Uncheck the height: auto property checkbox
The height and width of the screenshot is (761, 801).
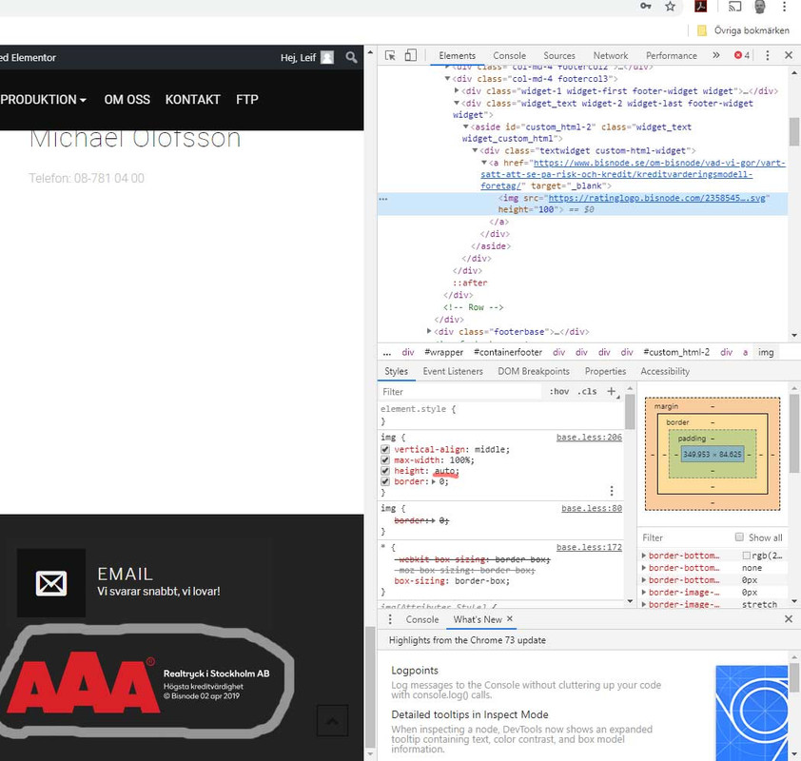click(385, 471)
